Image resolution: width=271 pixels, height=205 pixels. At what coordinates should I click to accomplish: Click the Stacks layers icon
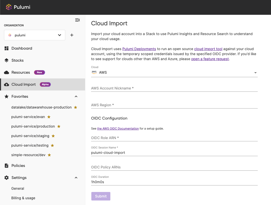pyautogui.click(x=7, y=60)
